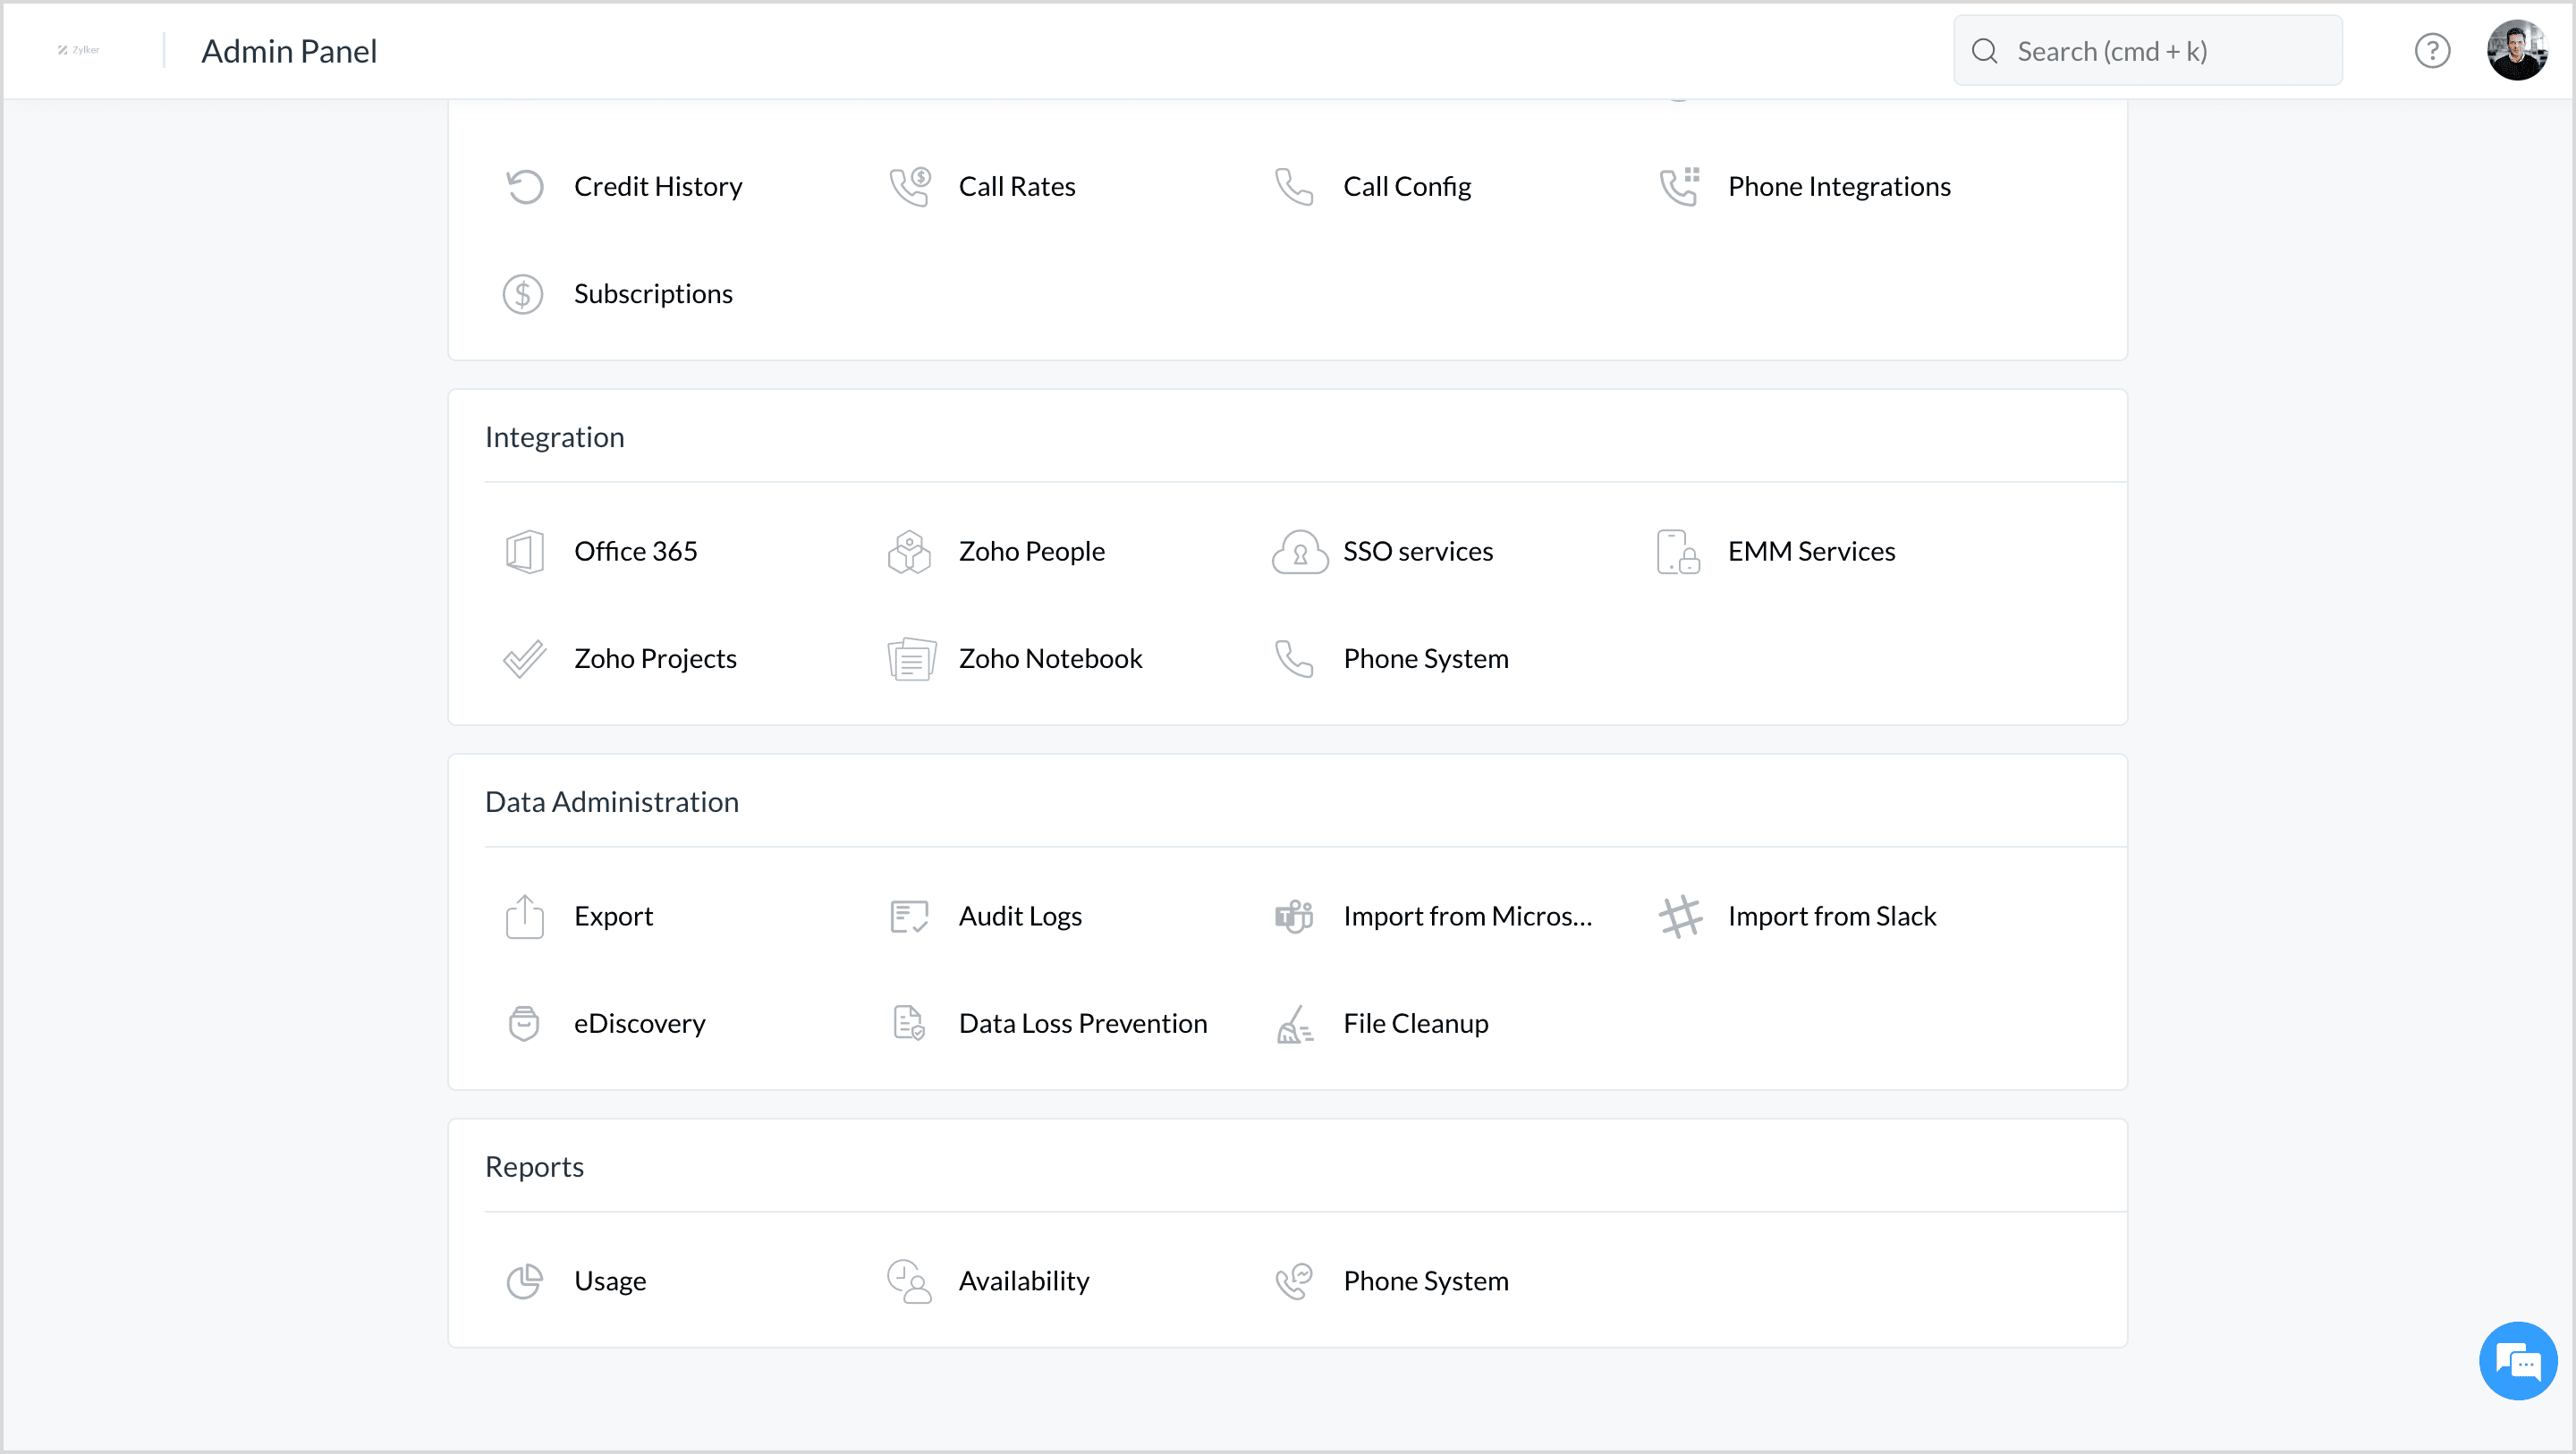Click the Import from Microsoft Teams icon
2576x1454 pixels.
(x=1294, y=916)
